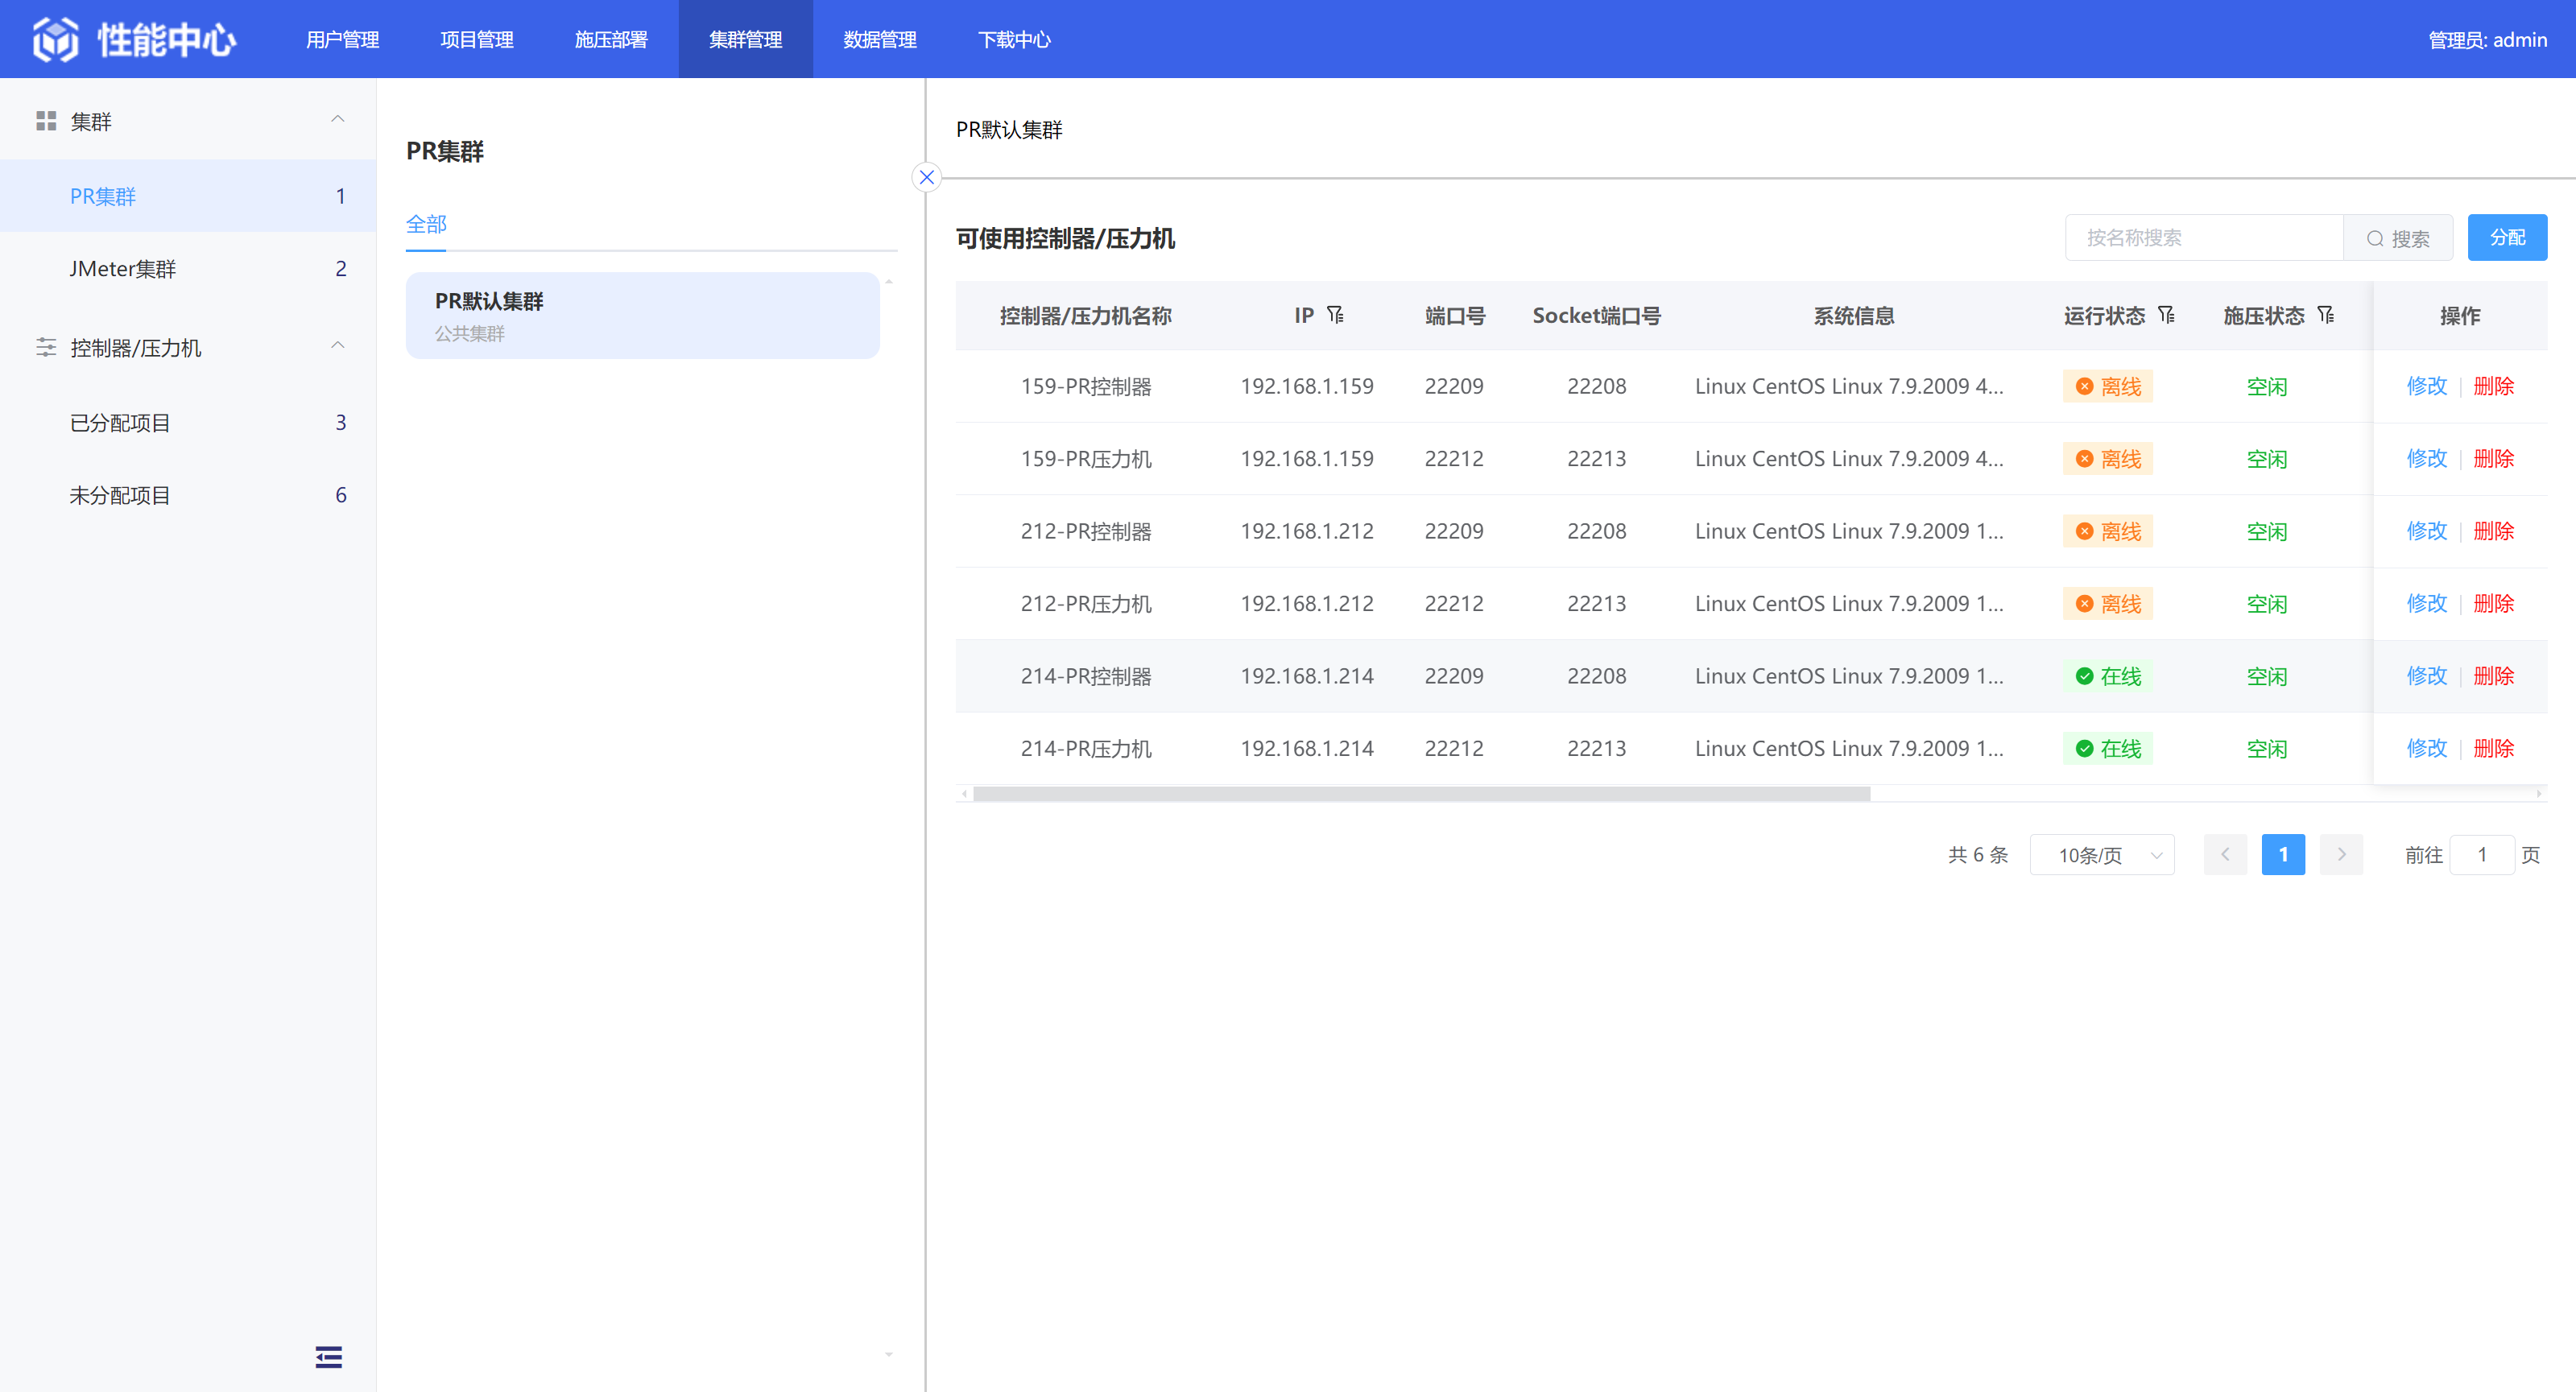The width and height of the screenshot is (2576, 1392).
Task: Select the 全部 tab in PR集群
Action: (426, 224)
